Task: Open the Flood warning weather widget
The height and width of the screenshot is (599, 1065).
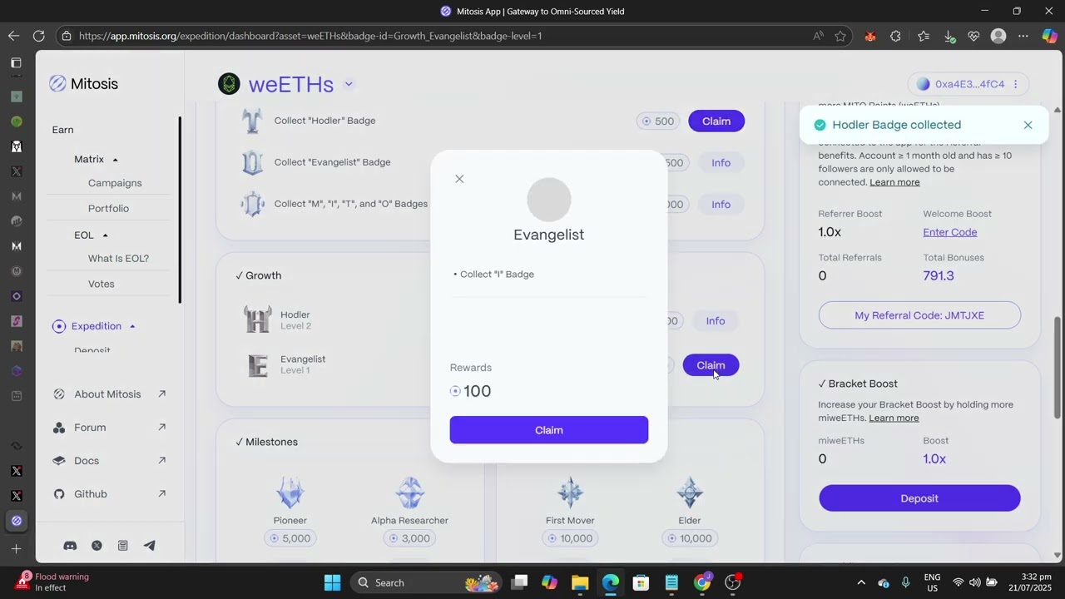Action: pos(52,582)
